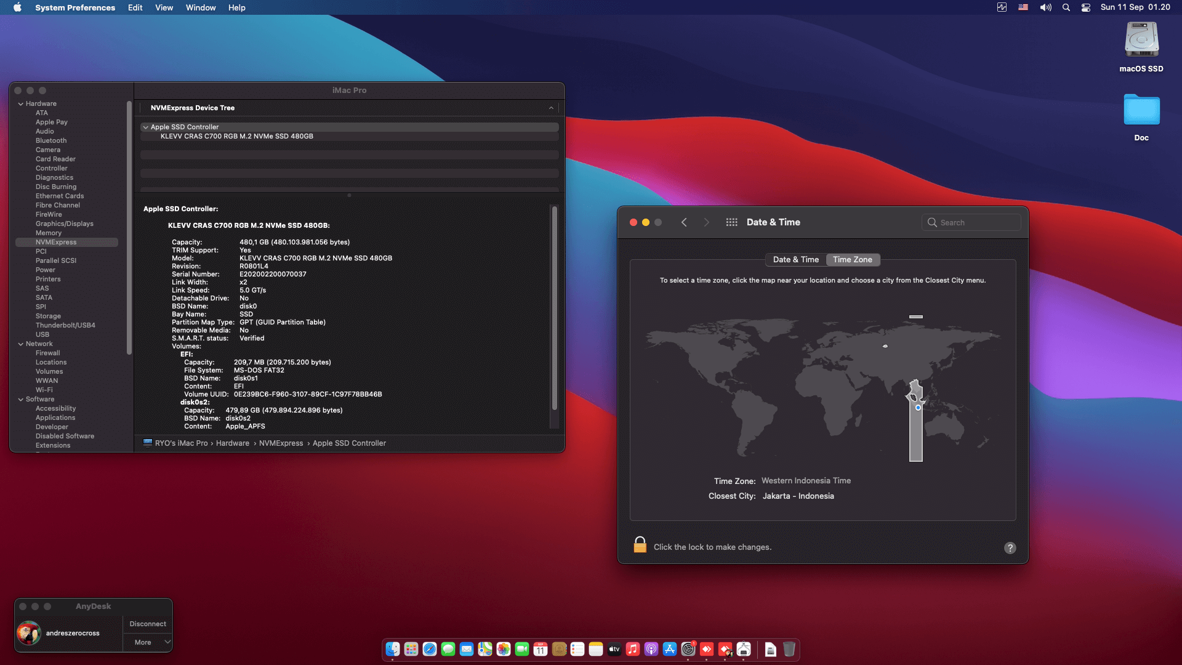Collapse the Apple SSD Controller tree row
The image size is (1182, 665).
145,127
